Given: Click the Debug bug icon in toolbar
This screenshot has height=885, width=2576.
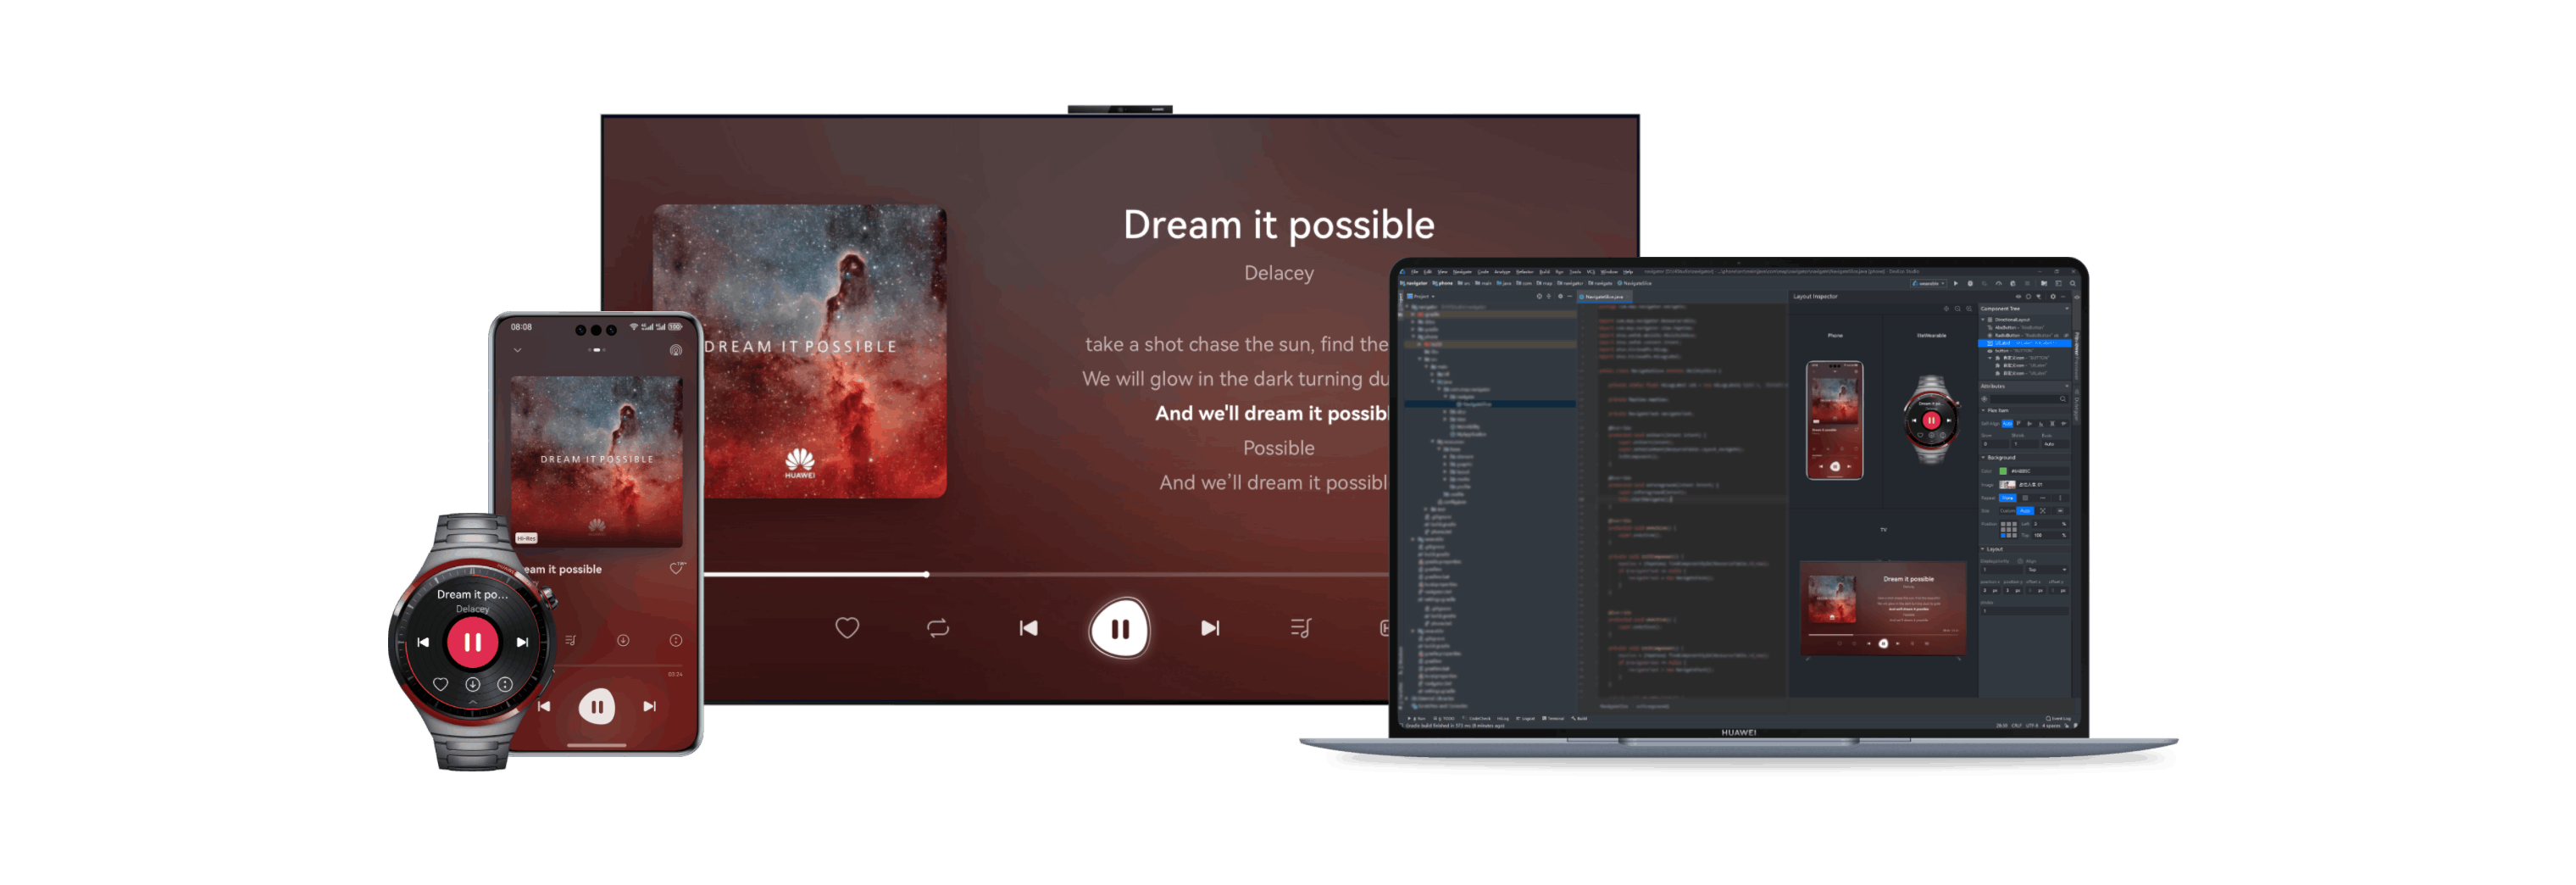Looking at the screenshot, I should click(1971, 284).
